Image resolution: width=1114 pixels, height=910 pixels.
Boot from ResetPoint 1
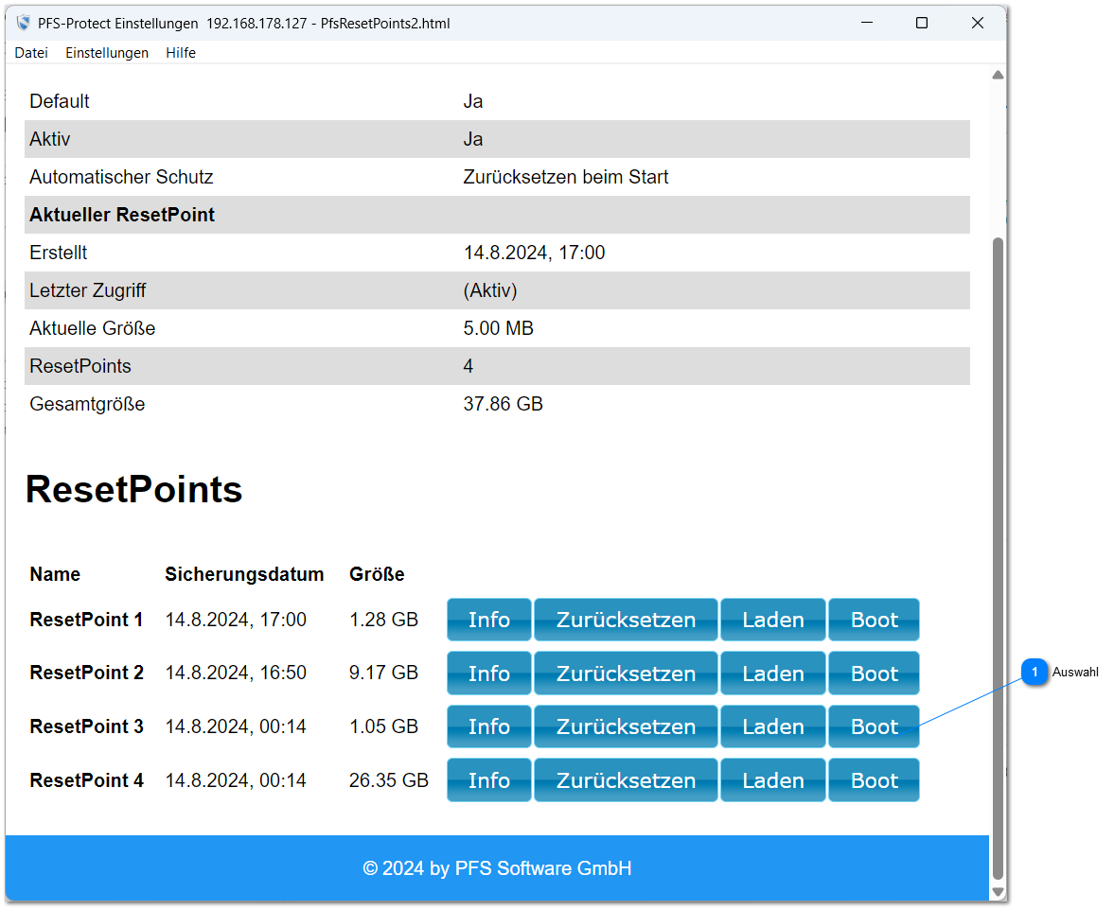click(874, 620)
